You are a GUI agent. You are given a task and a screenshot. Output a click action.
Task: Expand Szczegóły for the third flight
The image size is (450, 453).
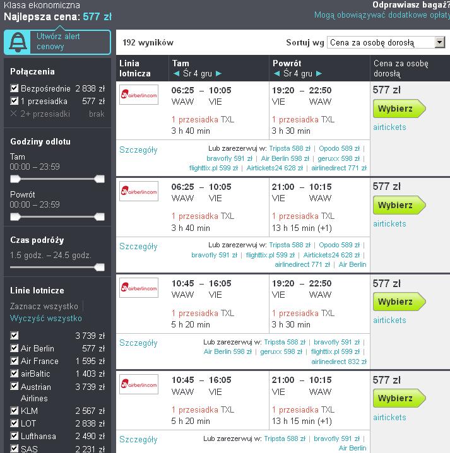138,343
